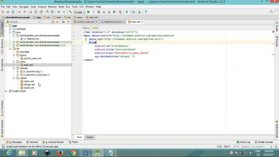Click the Project Structure icon
Screen dimensions: 279x157
[x=133, y=12]
